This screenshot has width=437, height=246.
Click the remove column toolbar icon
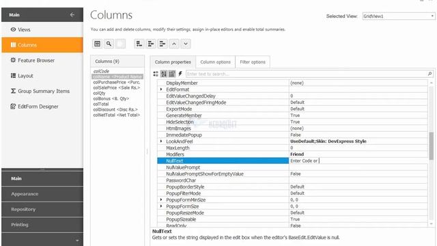(x=163, y=44)
